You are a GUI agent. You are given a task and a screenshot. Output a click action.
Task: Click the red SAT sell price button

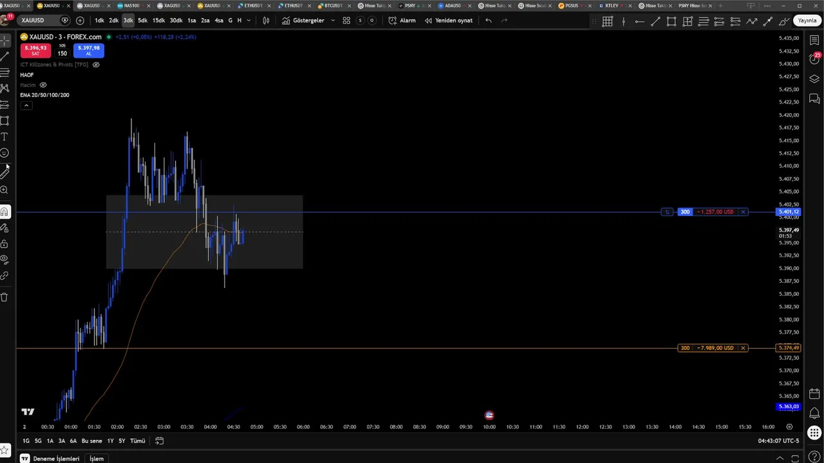(35, 50)
